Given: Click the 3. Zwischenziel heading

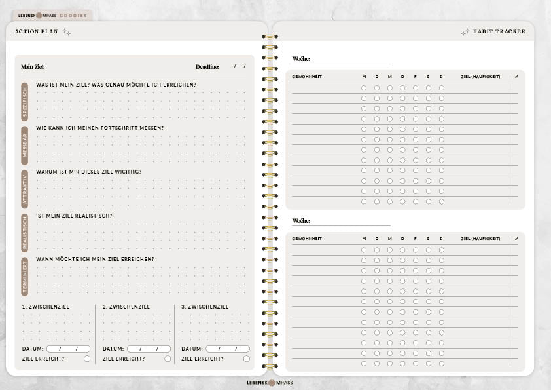Looking at the screenshot, I should pos(205,307).
